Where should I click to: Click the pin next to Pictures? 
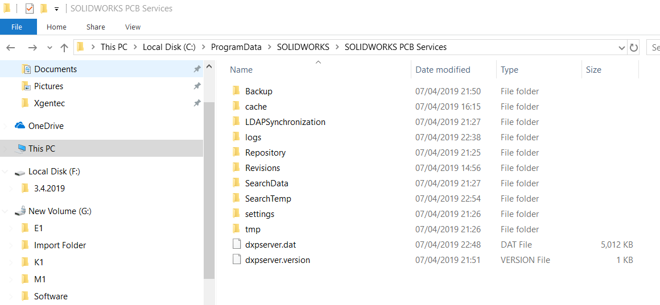pos(197,86)
